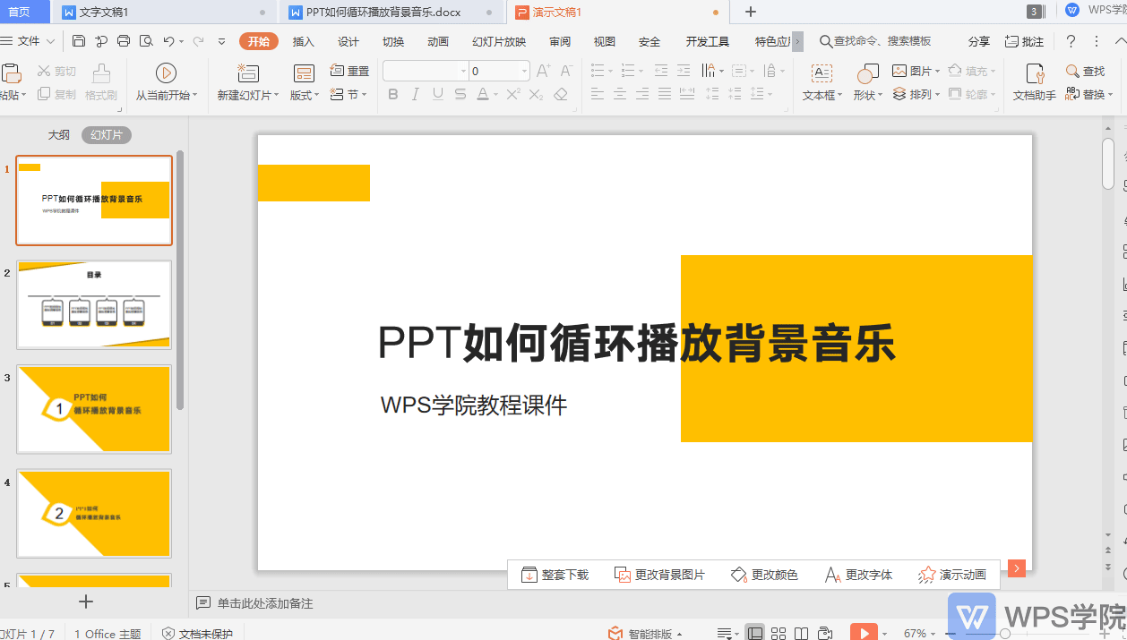Switch to reading view icon in status bar

[x=802, y=633]
